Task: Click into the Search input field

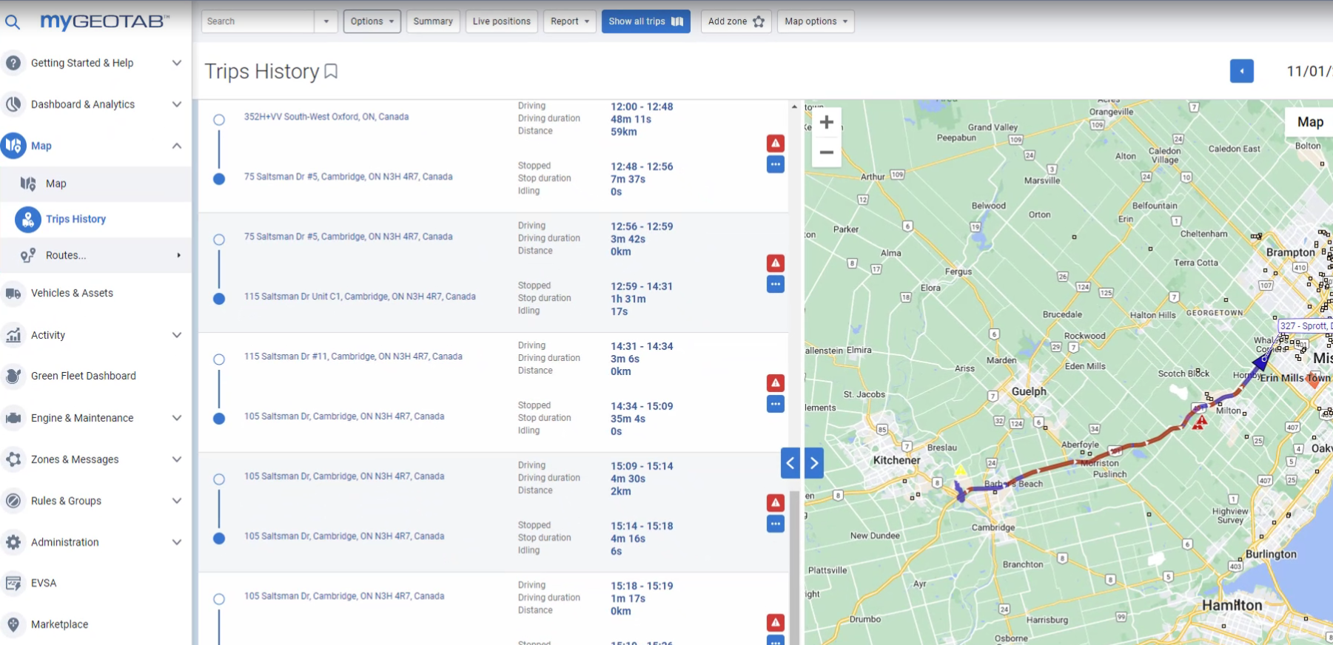Action: 258,21
